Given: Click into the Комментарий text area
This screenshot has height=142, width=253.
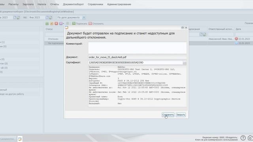Looking at the screenshot, I should tap(137, 48).
